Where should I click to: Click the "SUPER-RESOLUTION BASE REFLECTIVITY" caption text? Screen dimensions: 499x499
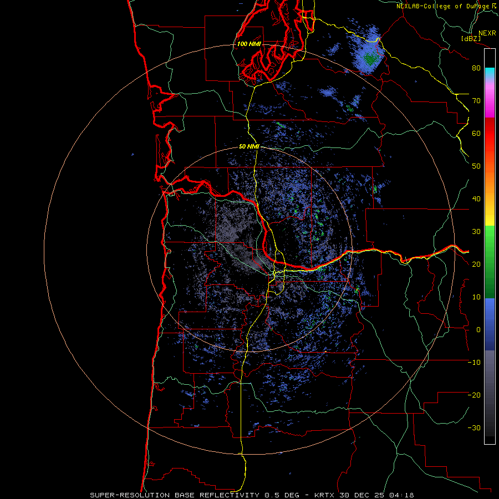175,495
